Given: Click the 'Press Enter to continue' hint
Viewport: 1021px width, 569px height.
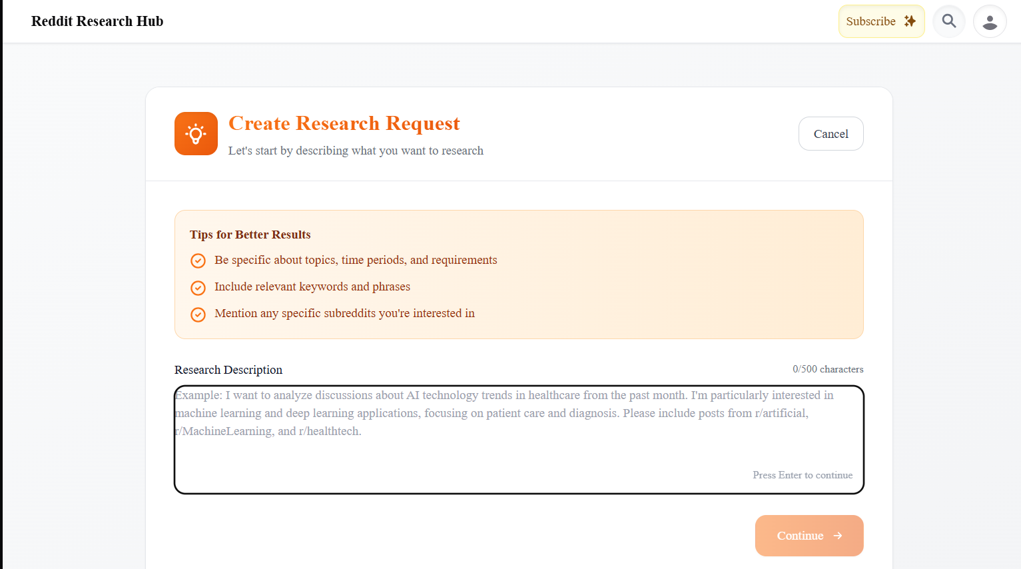Looking at the screenshot, I should pos(803,475).
